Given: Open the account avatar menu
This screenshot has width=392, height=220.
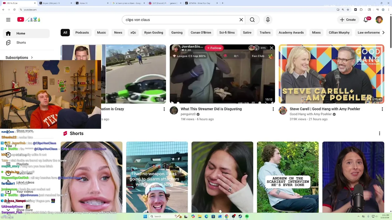Looking at the screenshot, I should 379,20.
